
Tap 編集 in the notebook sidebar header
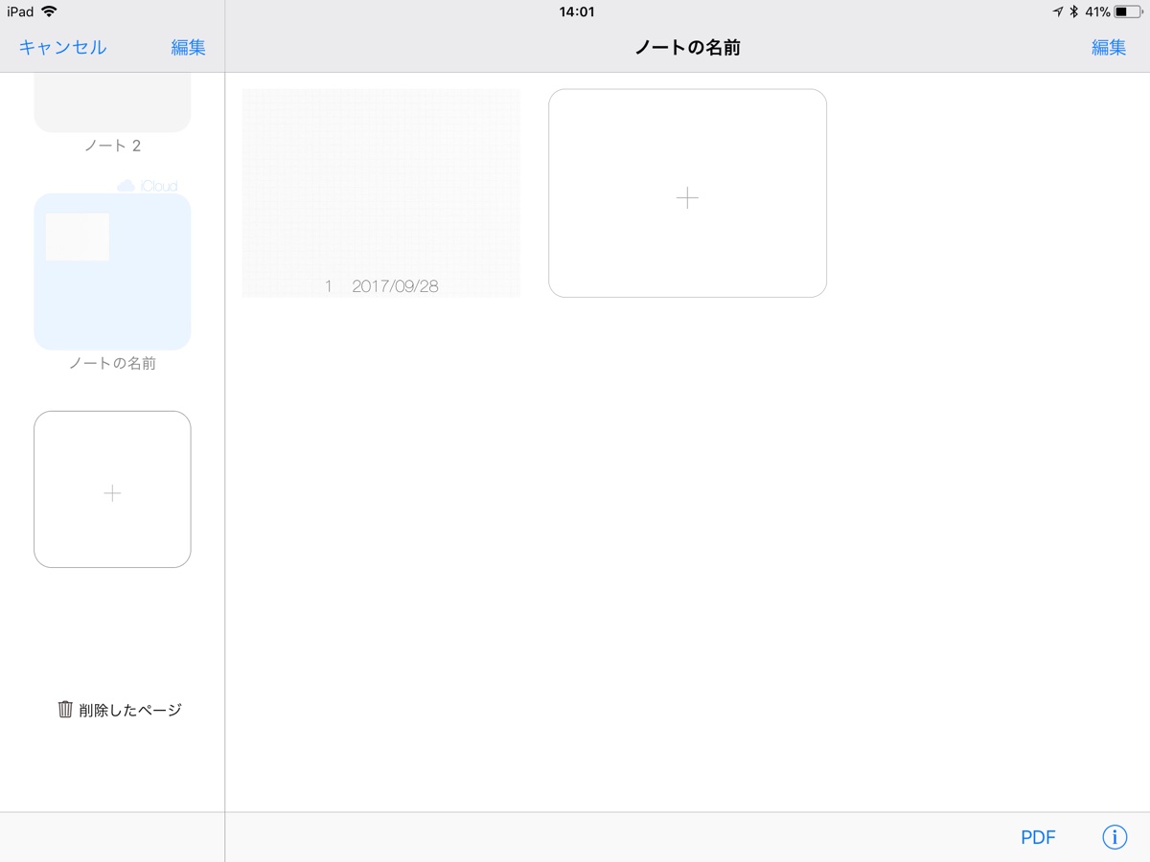[188, 48]
